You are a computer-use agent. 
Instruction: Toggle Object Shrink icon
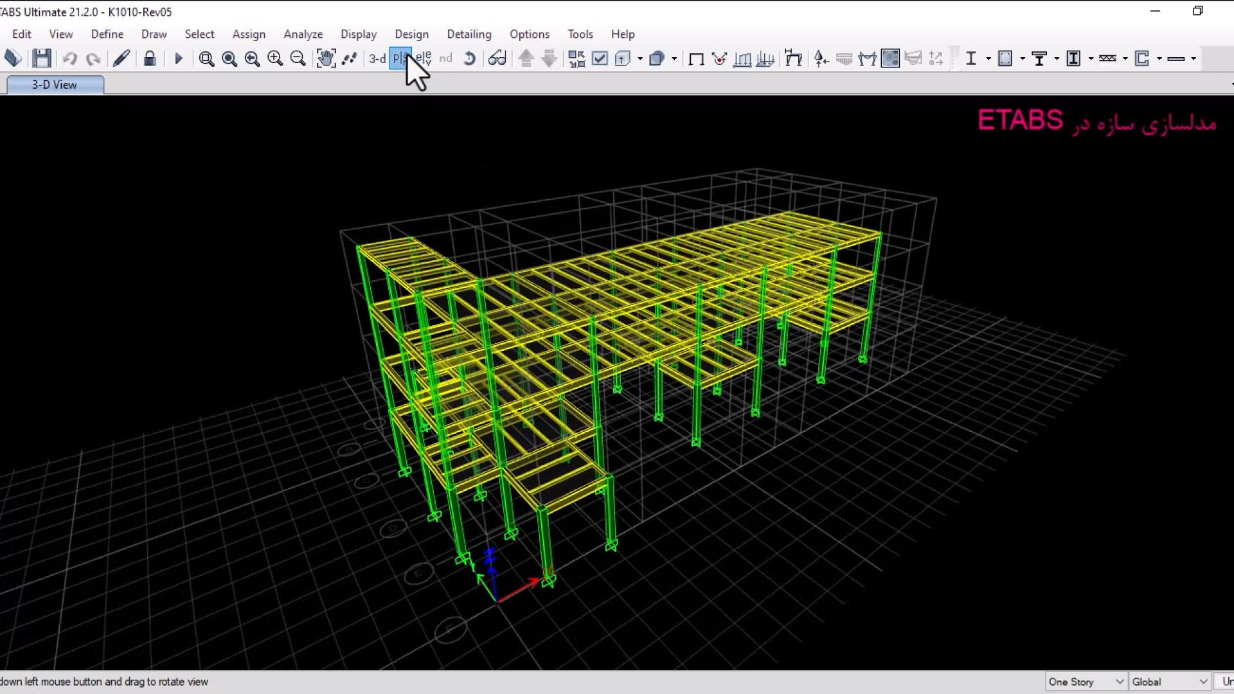tap(577, 59)
